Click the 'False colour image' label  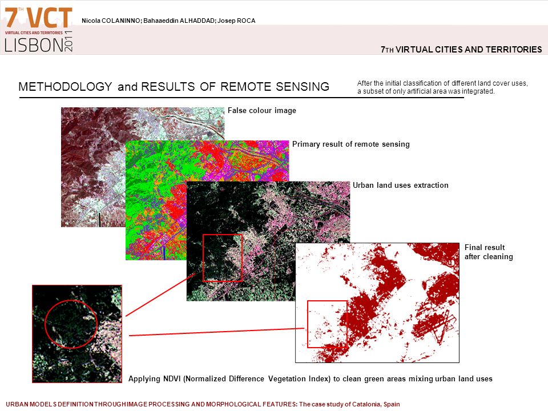tap(262, 110)
